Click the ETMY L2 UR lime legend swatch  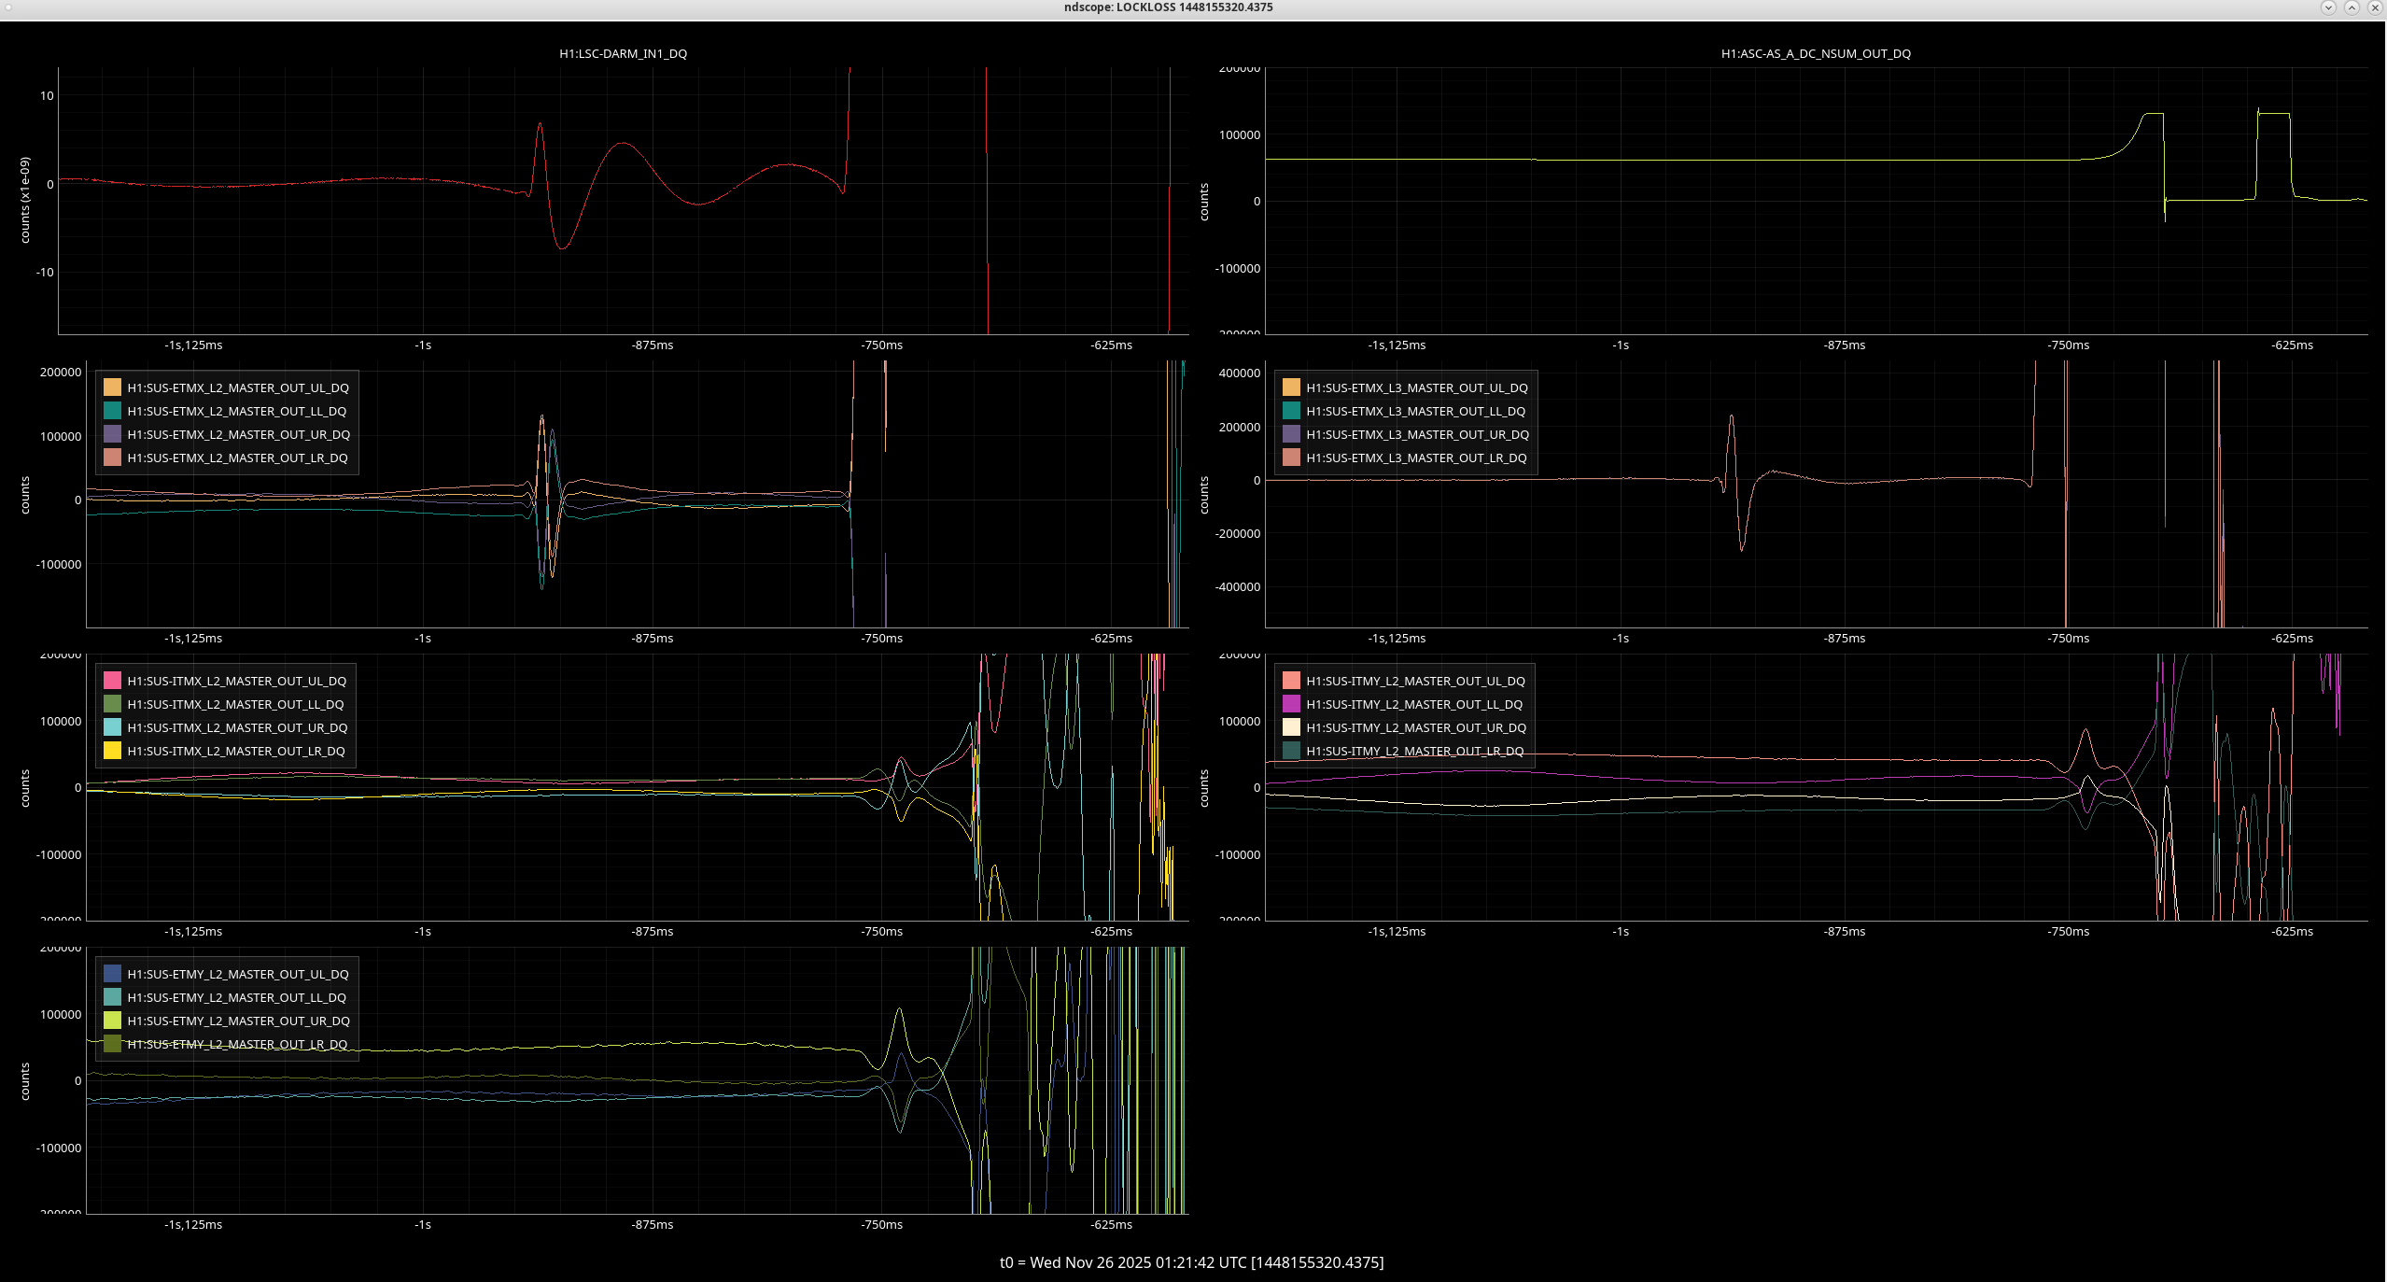[x=112, y=1021]
